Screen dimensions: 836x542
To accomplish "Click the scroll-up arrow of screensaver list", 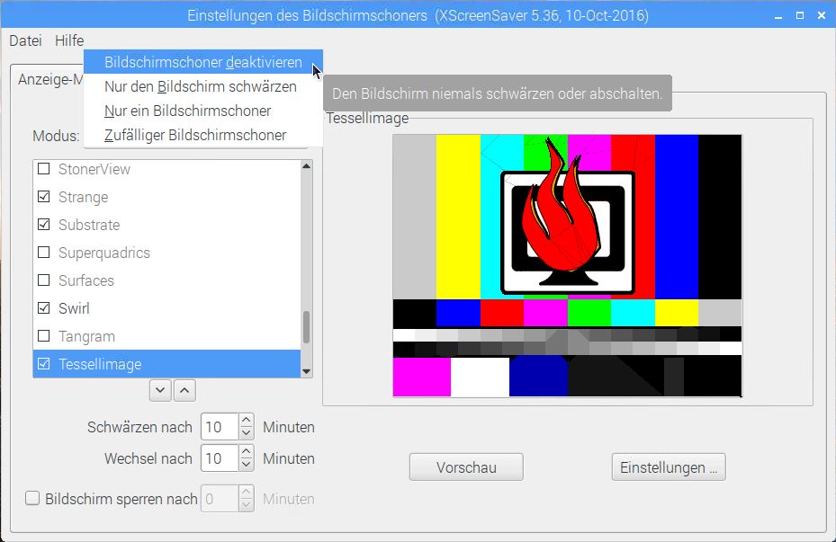I will (x=306, y=166).
